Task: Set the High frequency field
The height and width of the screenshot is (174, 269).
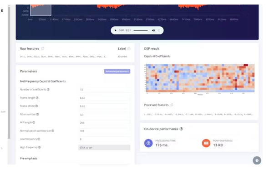Action: pos(104,148)
